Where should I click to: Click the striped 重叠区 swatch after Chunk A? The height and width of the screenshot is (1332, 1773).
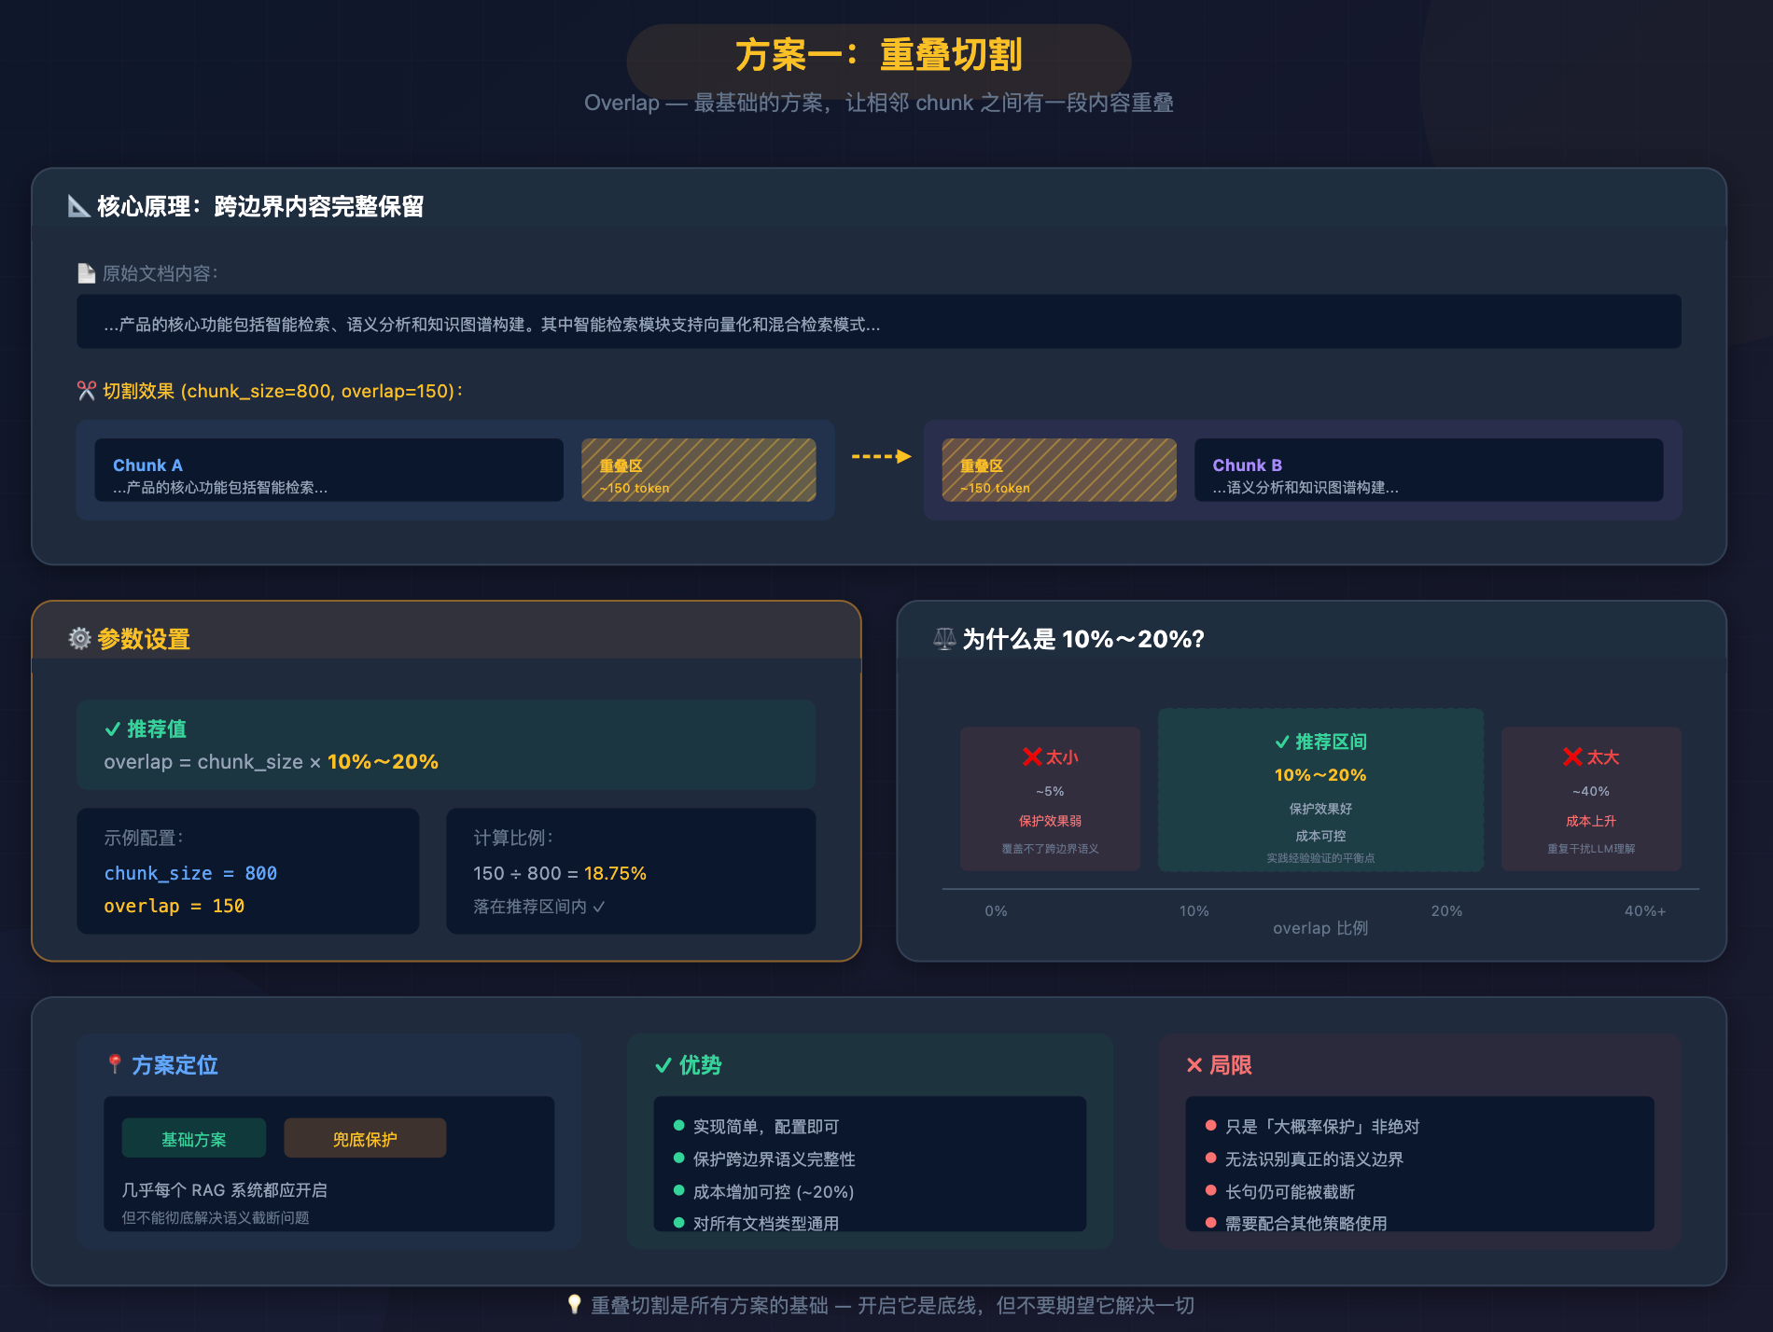698,470
